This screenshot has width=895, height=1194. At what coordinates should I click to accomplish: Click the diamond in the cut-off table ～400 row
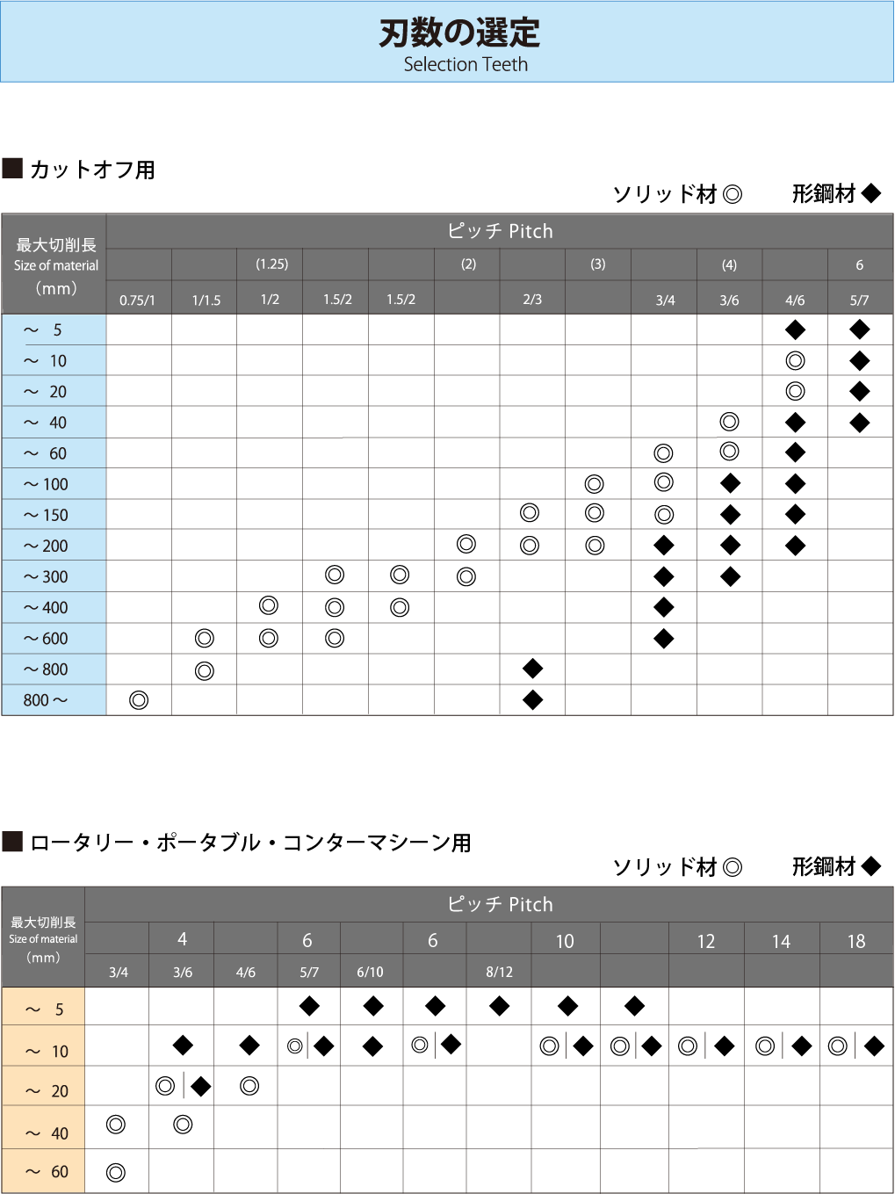click(664, 607)
